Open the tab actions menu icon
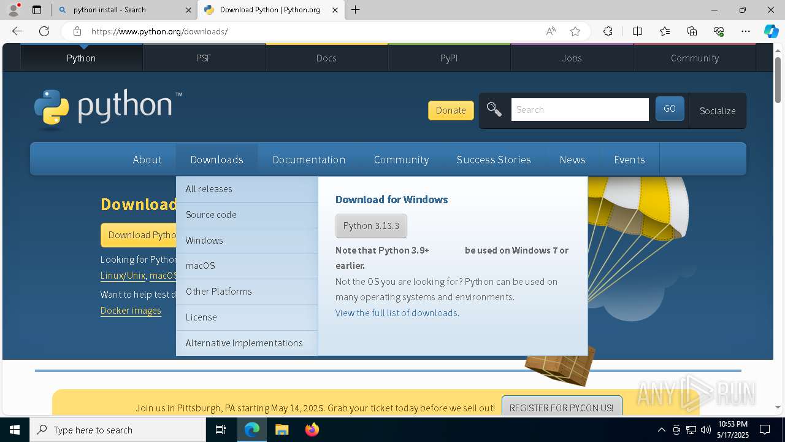The height and width of the screenshot is (442, 785). click(37, 10)
